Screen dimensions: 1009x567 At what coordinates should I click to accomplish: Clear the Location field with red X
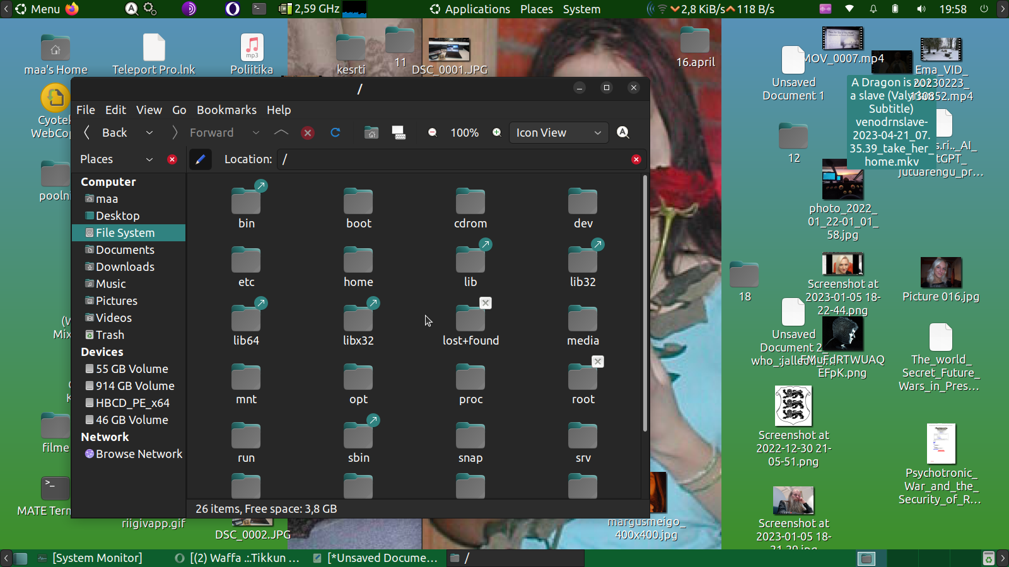click(x=636, y=159)
